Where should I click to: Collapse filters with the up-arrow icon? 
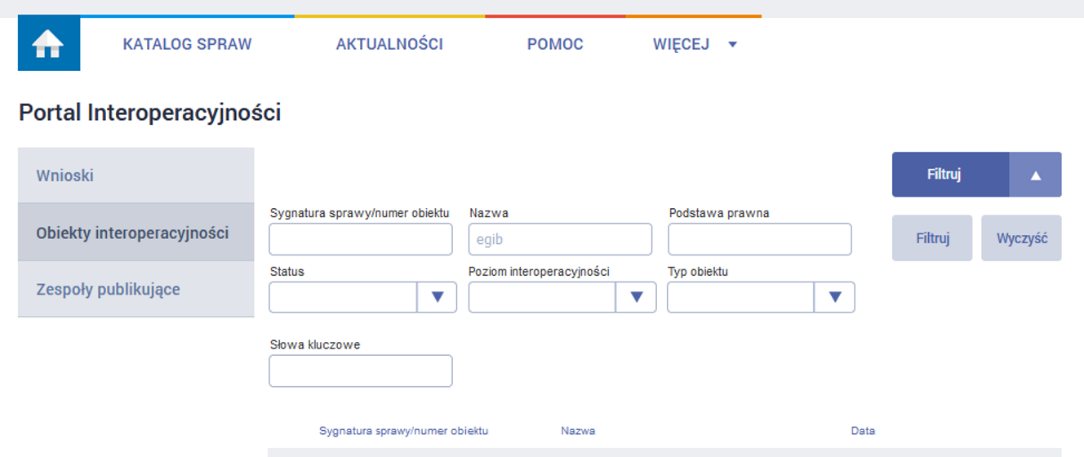click(1035, 175)
